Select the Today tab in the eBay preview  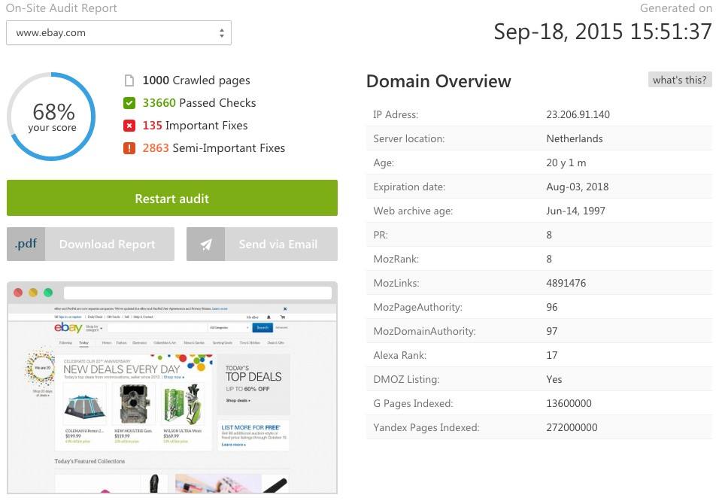(x=83, y=343)
